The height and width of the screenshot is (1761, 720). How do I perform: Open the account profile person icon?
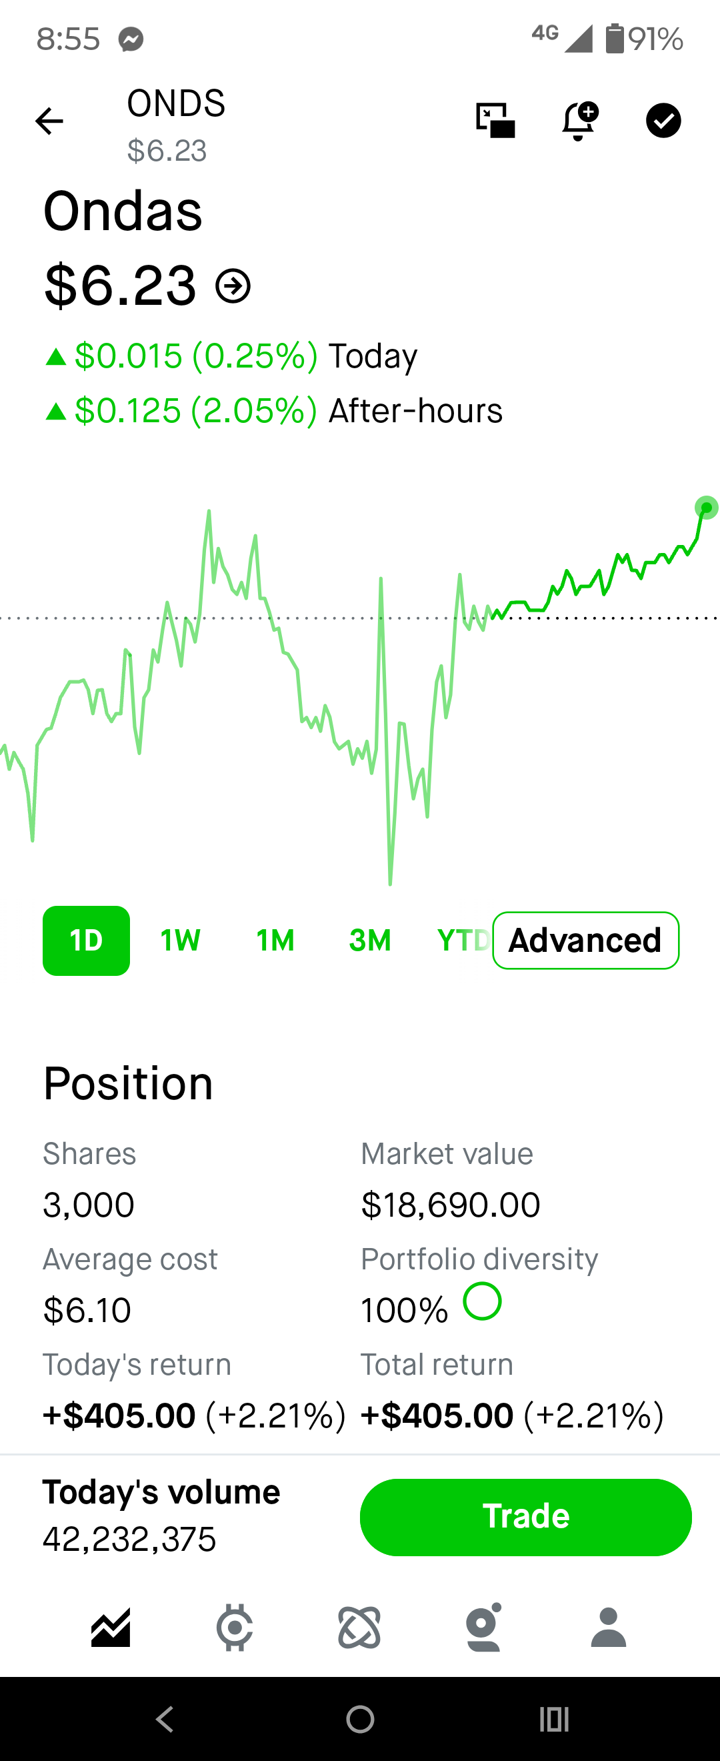(609, 1627)
